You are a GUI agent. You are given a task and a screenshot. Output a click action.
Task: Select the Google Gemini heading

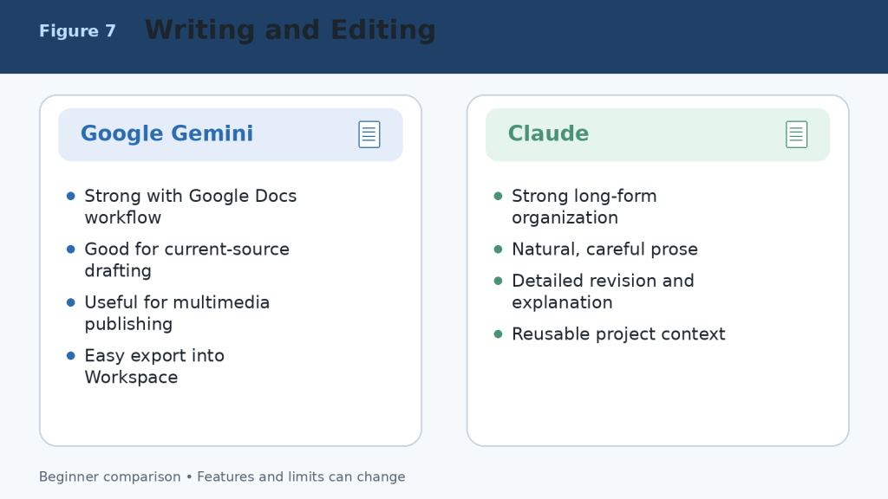(x=167, y=133)
